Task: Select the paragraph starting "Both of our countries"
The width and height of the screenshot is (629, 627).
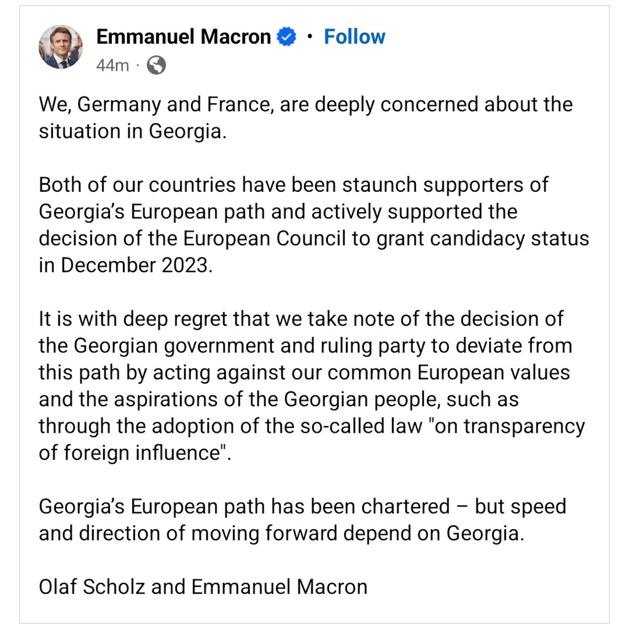Action: pos(314,225)
